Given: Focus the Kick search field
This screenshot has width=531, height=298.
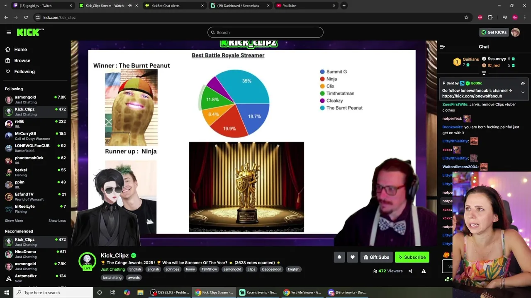Looking at the screenshot, I should coord(265,32).
